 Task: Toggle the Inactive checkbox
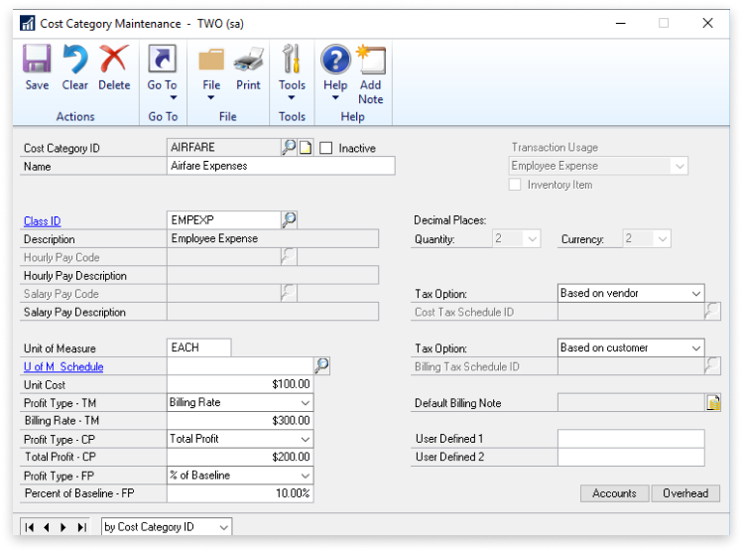point(326,148)
